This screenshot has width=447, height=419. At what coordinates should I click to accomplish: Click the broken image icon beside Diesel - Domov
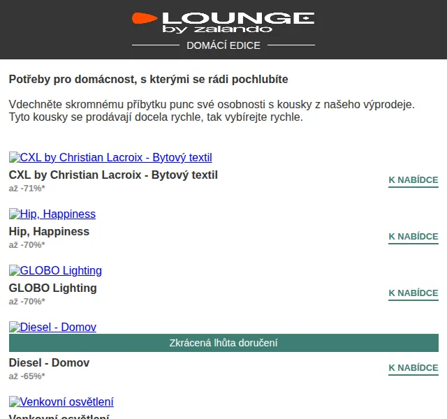(x=15, y=327)
